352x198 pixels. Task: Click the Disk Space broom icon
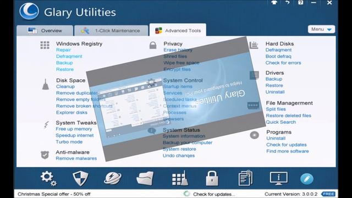46,84
